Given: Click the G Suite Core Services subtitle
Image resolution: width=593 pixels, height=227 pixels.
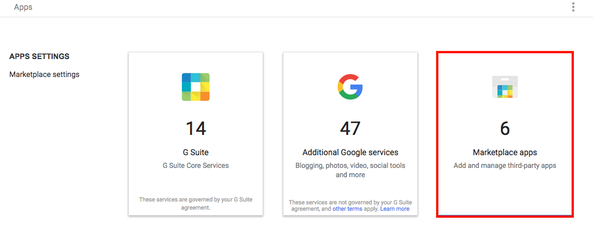Looking at the screenshot, I should (196, 166).
